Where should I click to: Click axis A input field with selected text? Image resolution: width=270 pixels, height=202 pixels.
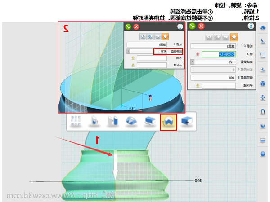coord(219,54)
